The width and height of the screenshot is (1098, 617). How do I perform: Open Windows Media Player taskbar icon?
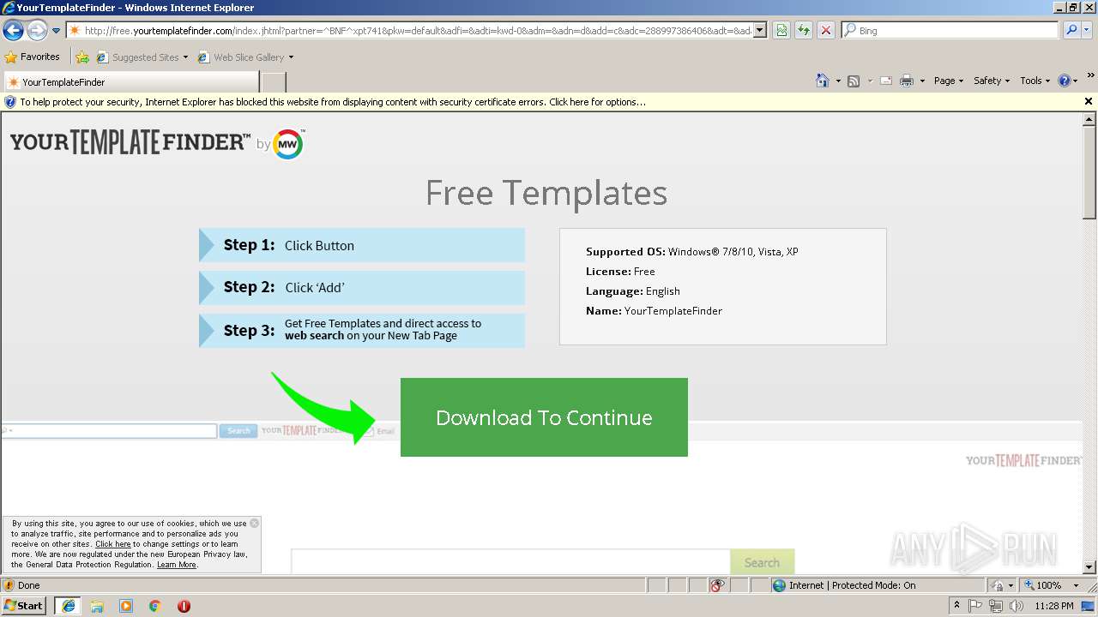click(126, 606)
